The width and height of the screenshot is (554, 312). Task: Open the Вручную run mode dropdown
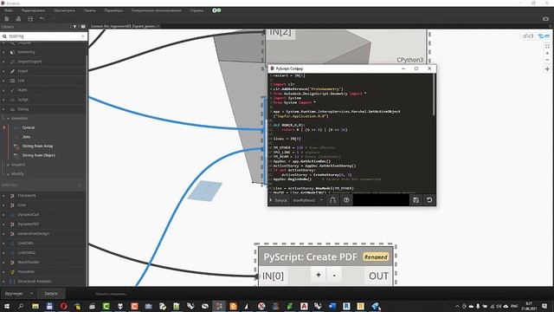click(18, 294)
